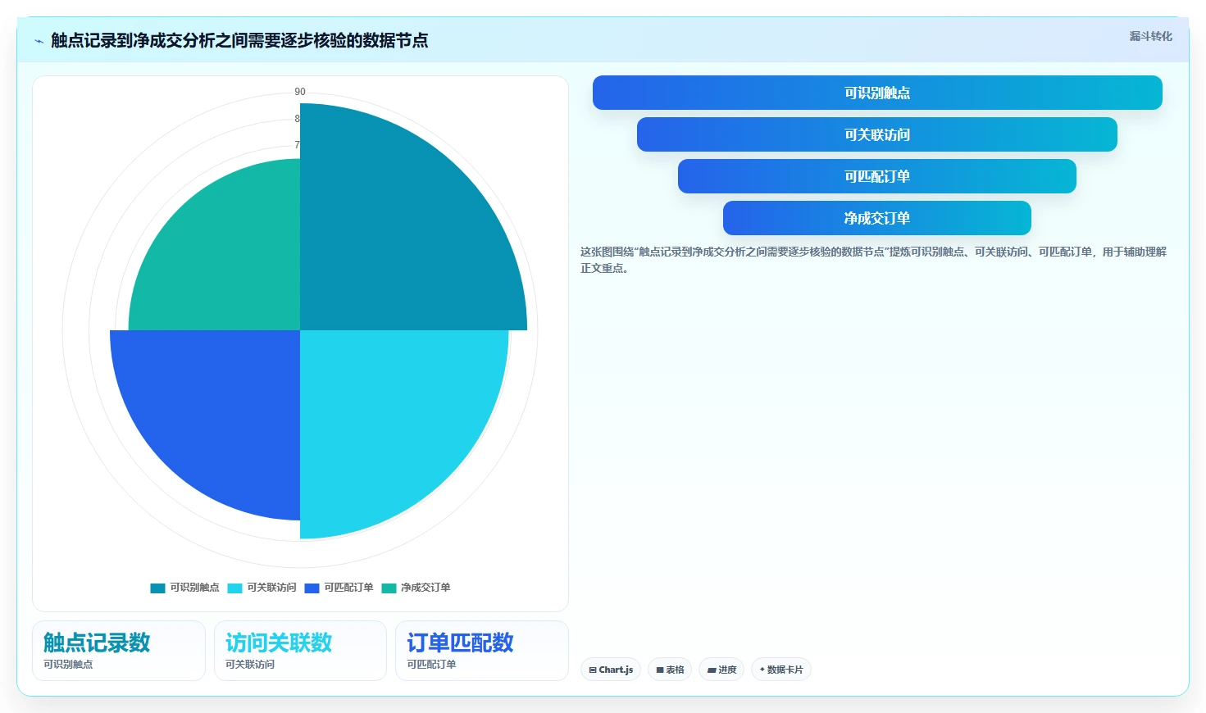Viewport: 1206px width, 713px height.
Task: Click the 可识别触点 funnel bar
Action: [877, 93]
